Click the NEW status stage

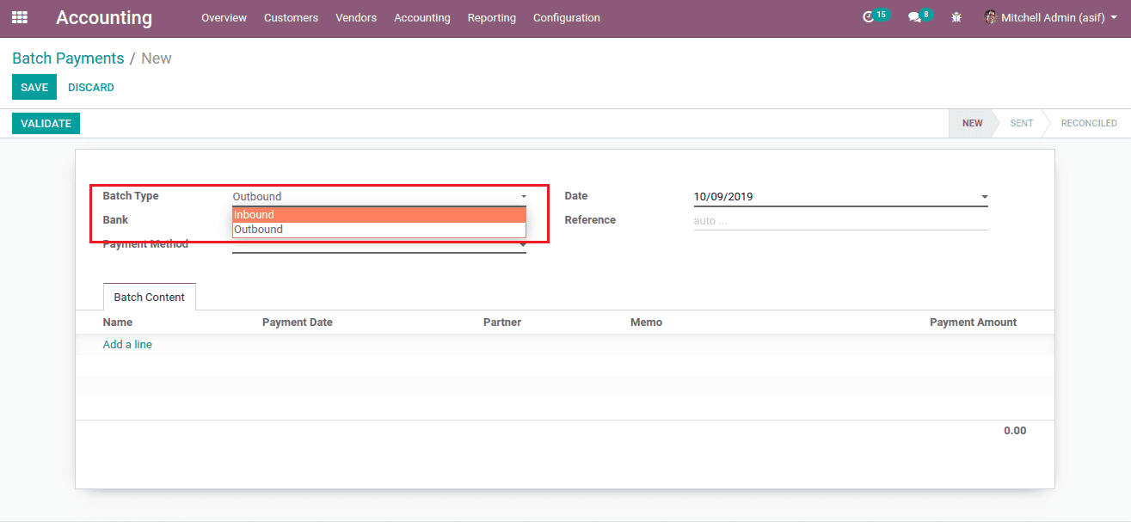click(x=972, y=124)
